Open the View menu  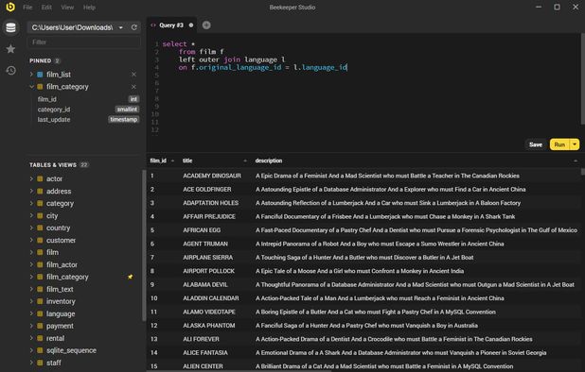click(67, 7)
